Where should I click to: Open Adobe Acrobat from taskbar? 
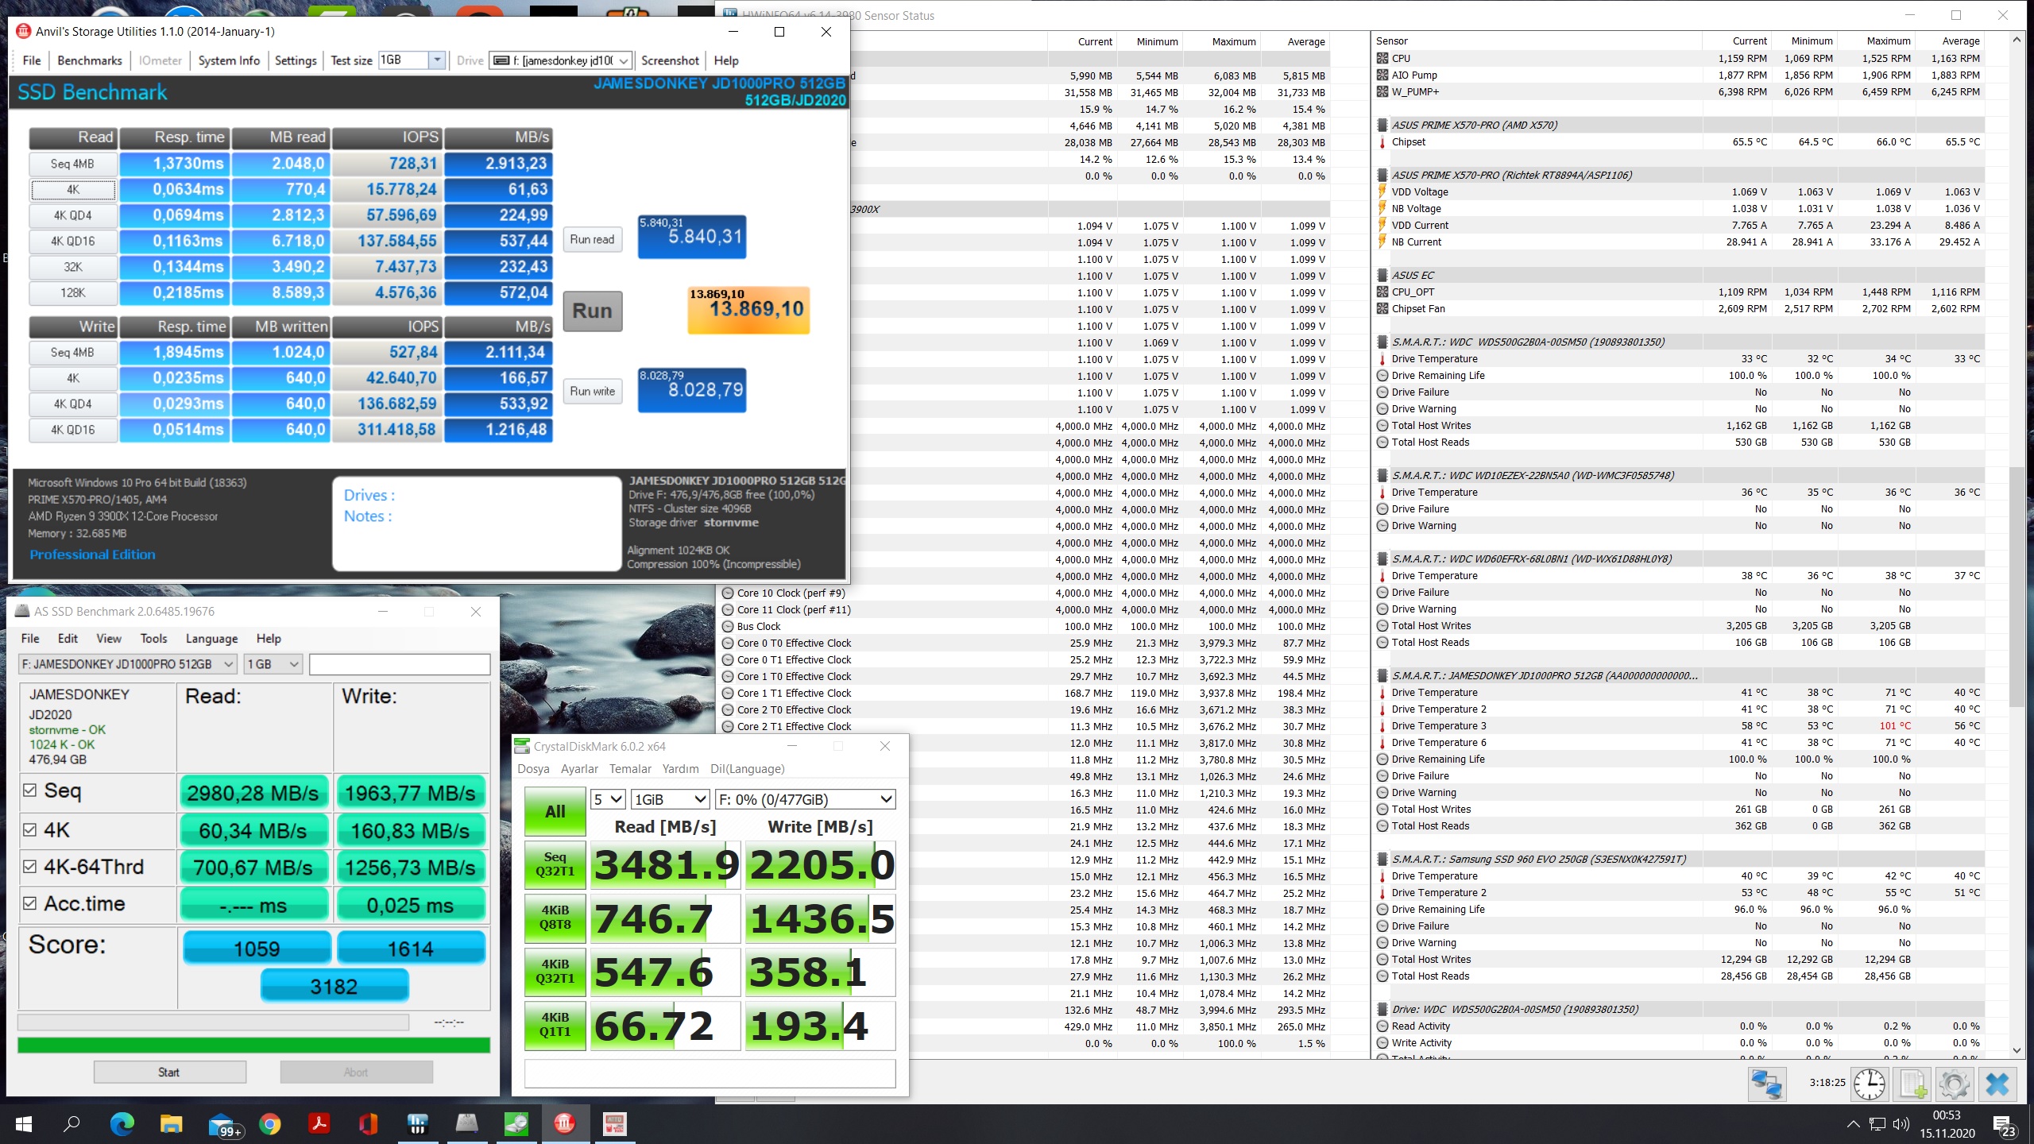coord(319,1124)
